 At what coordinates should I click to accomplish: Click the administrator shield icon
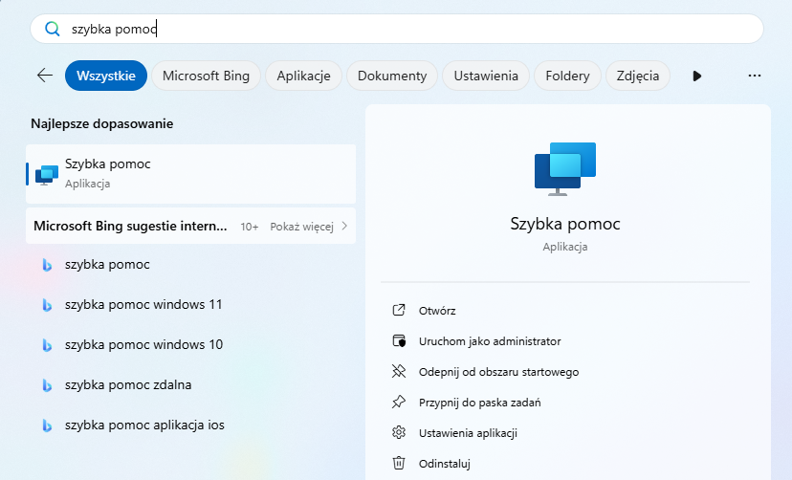coord(399,340)
